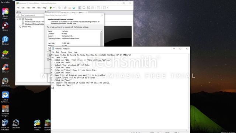Select Shared VMs in the Library

click(x=26, y=27)
